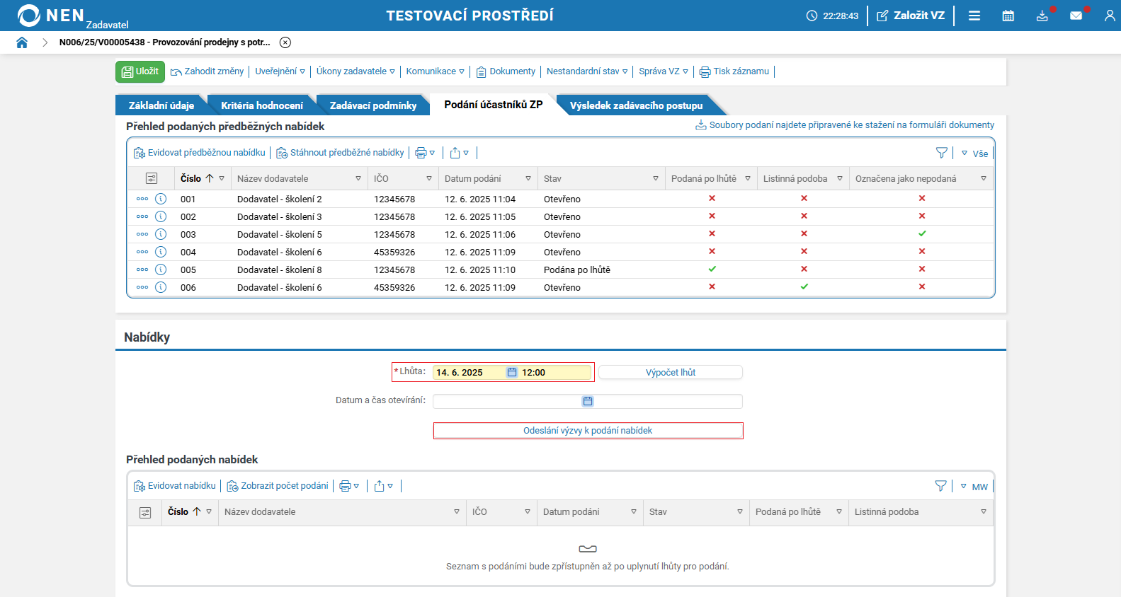
Task: Open date picker calendar for Lhůta field
Action: (512, 372)
